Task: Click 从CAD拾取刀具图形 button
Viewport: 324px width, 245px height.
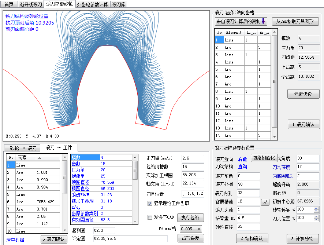Action: [295, 21]
